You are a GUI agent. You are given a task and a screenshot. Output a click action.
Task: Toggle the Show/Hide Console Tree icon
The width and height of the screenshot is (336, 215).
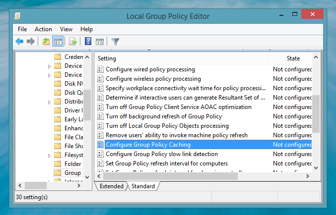pos(58,42)
